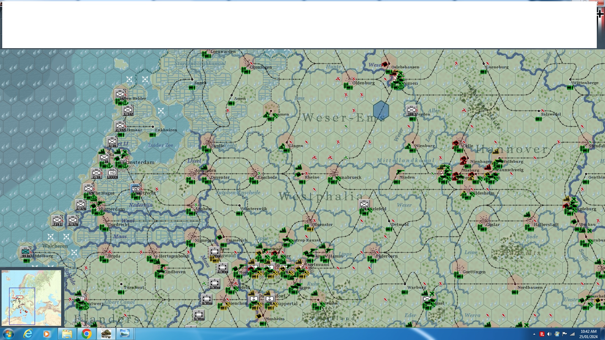Viewport: 605px width, 340px height.
Task: Select the 2/16 regiment counter
Action: [96, 173]
